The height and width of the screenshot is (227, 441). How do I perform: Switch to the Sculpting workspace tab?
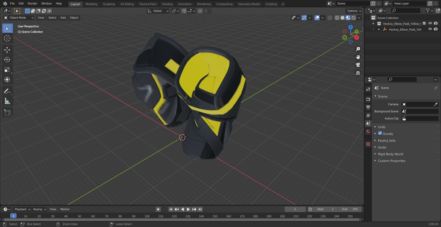[x=109, y=4]
